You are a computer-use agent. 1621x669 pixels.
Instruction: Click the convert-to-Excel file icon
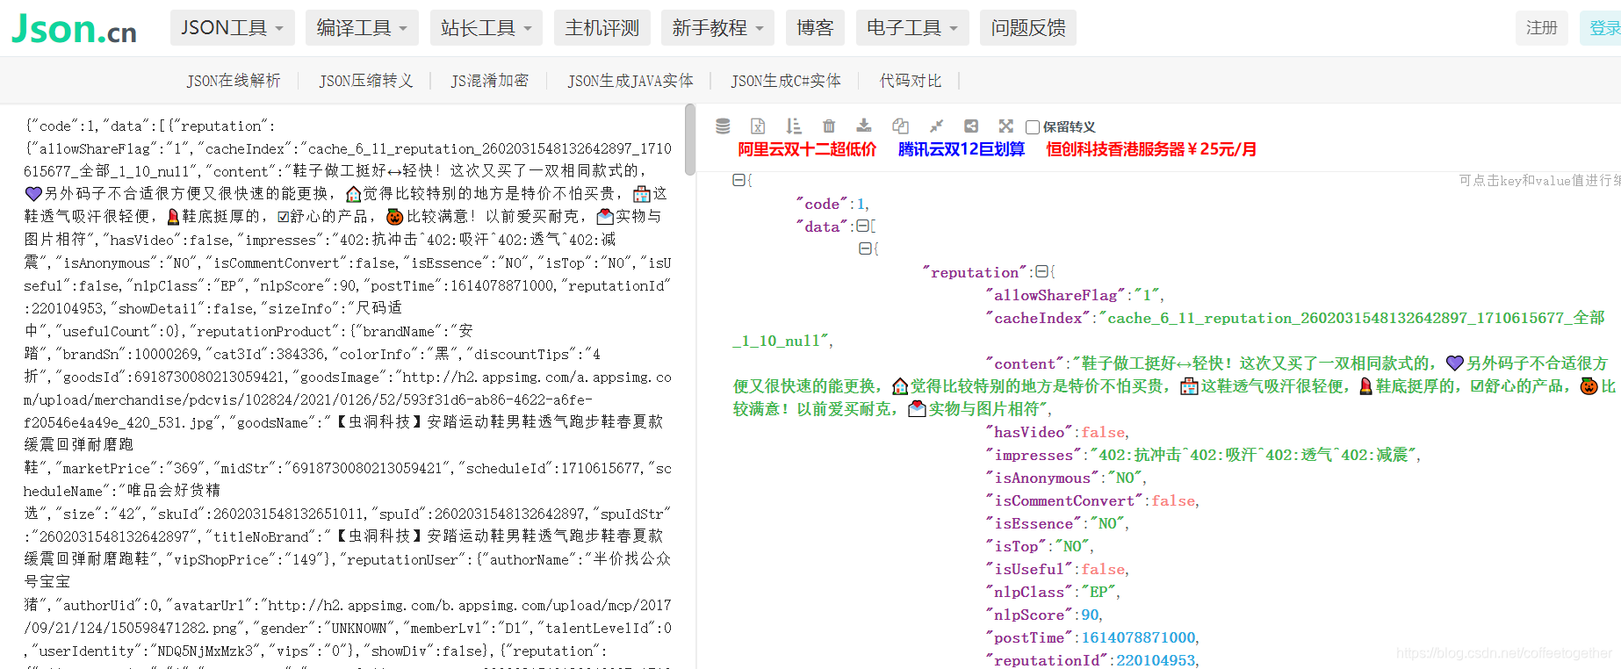[x=758, y=126]
